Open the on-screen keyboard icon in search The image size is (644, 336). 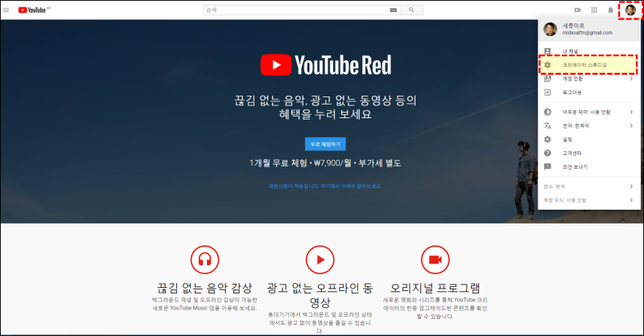(x=393, y=10)
